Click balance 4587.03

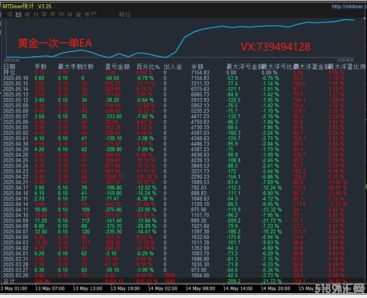click(200, 133)
